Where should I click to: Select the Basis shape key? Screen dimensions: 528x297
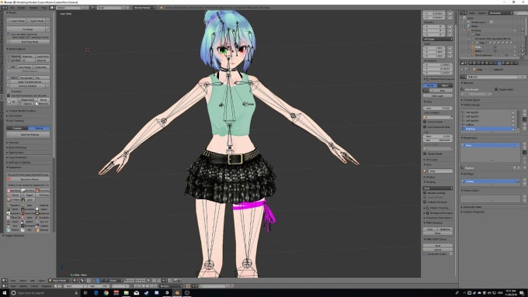tap(490, 145)
